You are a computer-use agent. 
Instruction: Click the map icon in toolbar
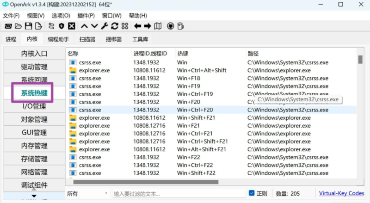tap(158, 26)
